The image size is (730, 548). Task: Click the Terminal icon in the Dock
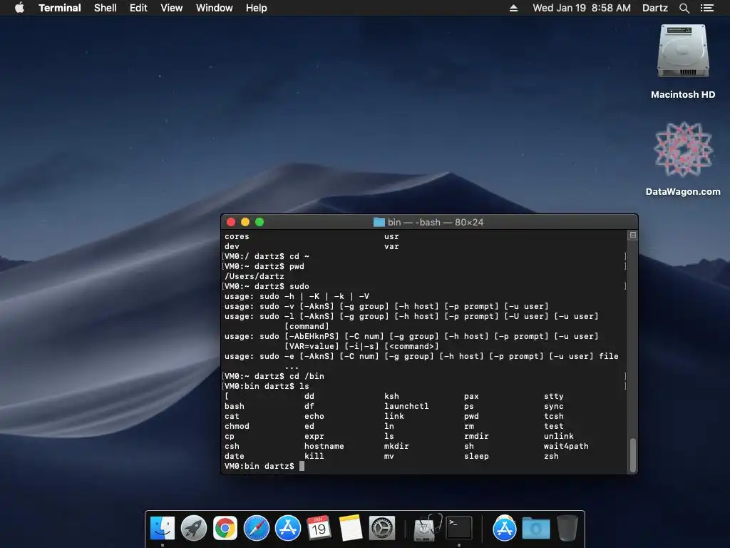point(459,528)
